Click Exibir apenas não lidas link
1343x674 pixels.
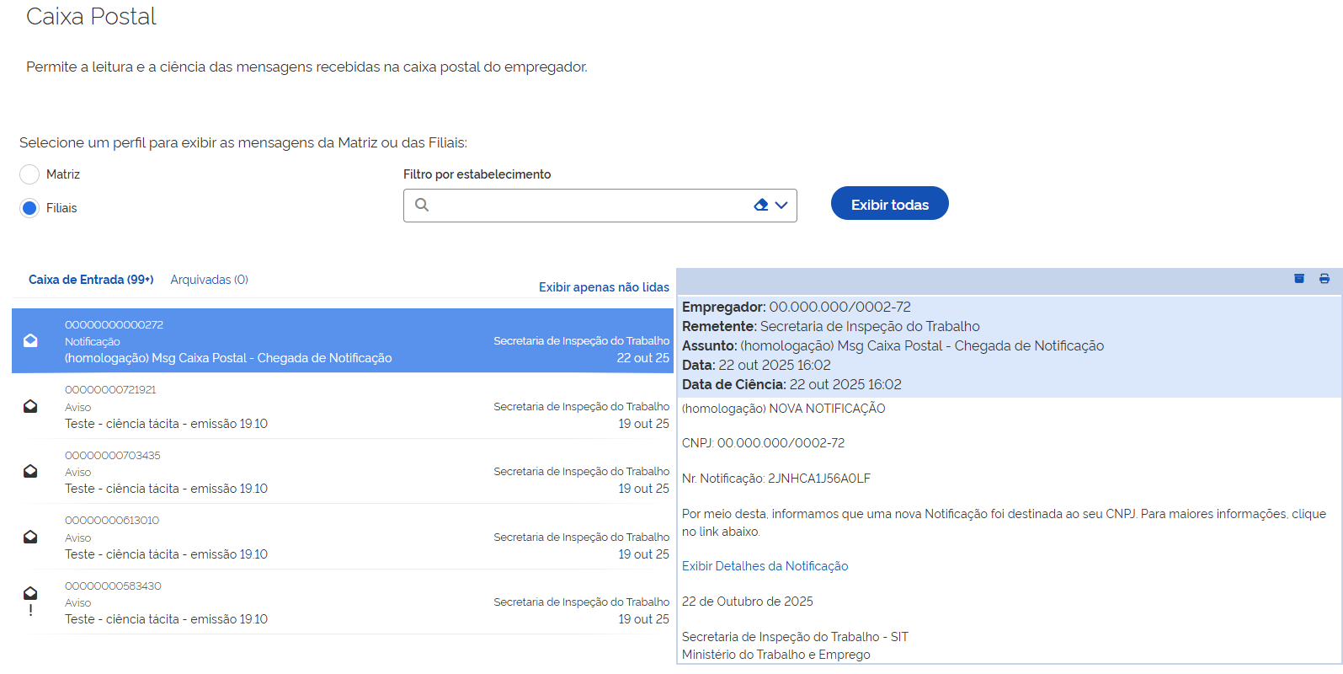pyautogui.click(x=604, y=287)
